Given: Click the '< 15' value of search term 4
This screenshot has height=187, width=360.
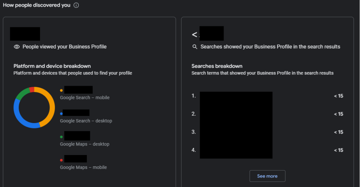Looking at the screenshot, I should tap(339, 150).
